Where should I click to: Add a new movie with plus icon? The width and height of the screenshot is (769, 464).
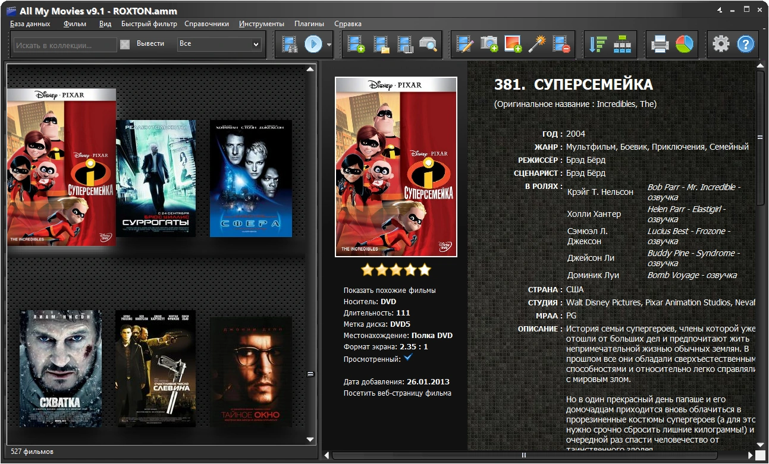pos(356,45)
